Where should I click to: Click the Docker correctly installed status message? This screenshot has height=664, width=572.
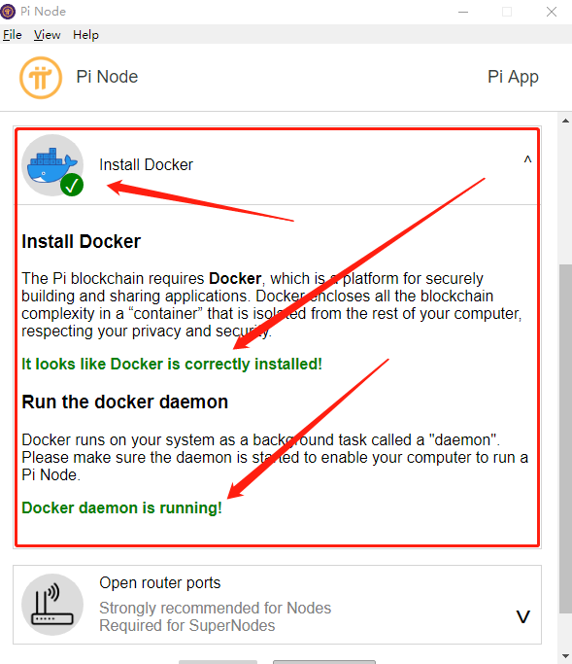coord(172,365)
